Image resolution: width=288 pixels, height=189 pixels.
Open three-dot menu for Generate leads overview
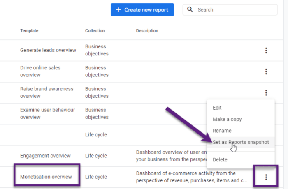click(x=266, y=51)
